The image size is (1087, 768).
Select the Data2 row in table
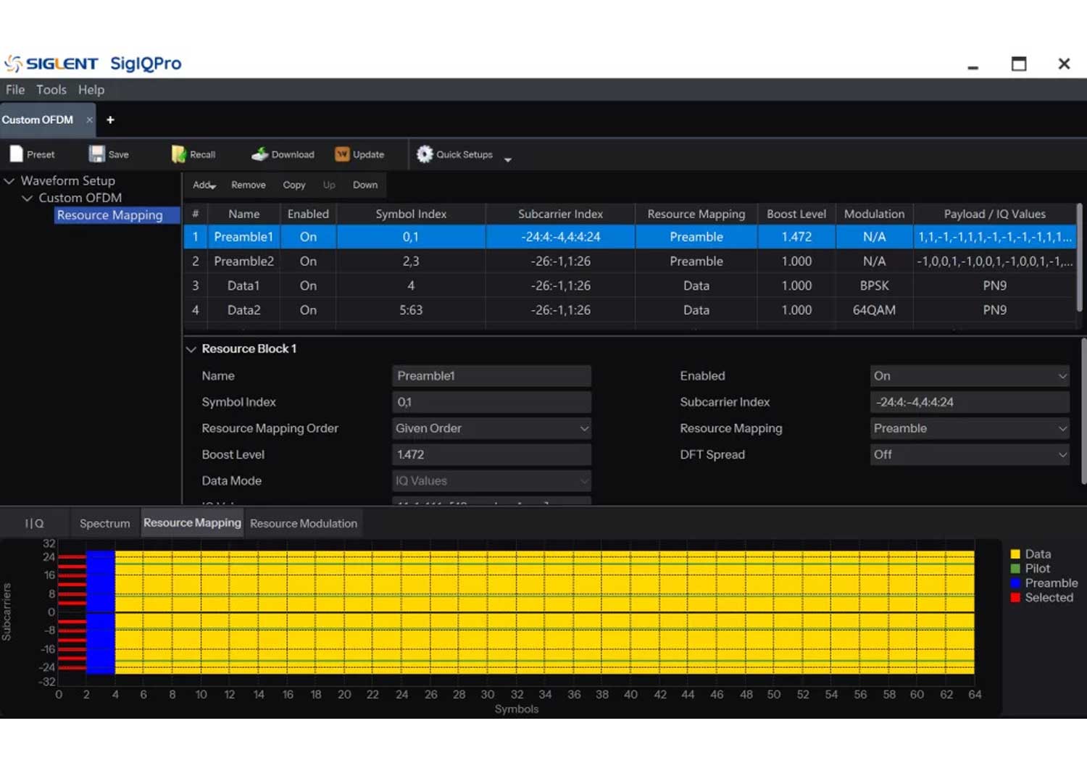pos(243,310)
